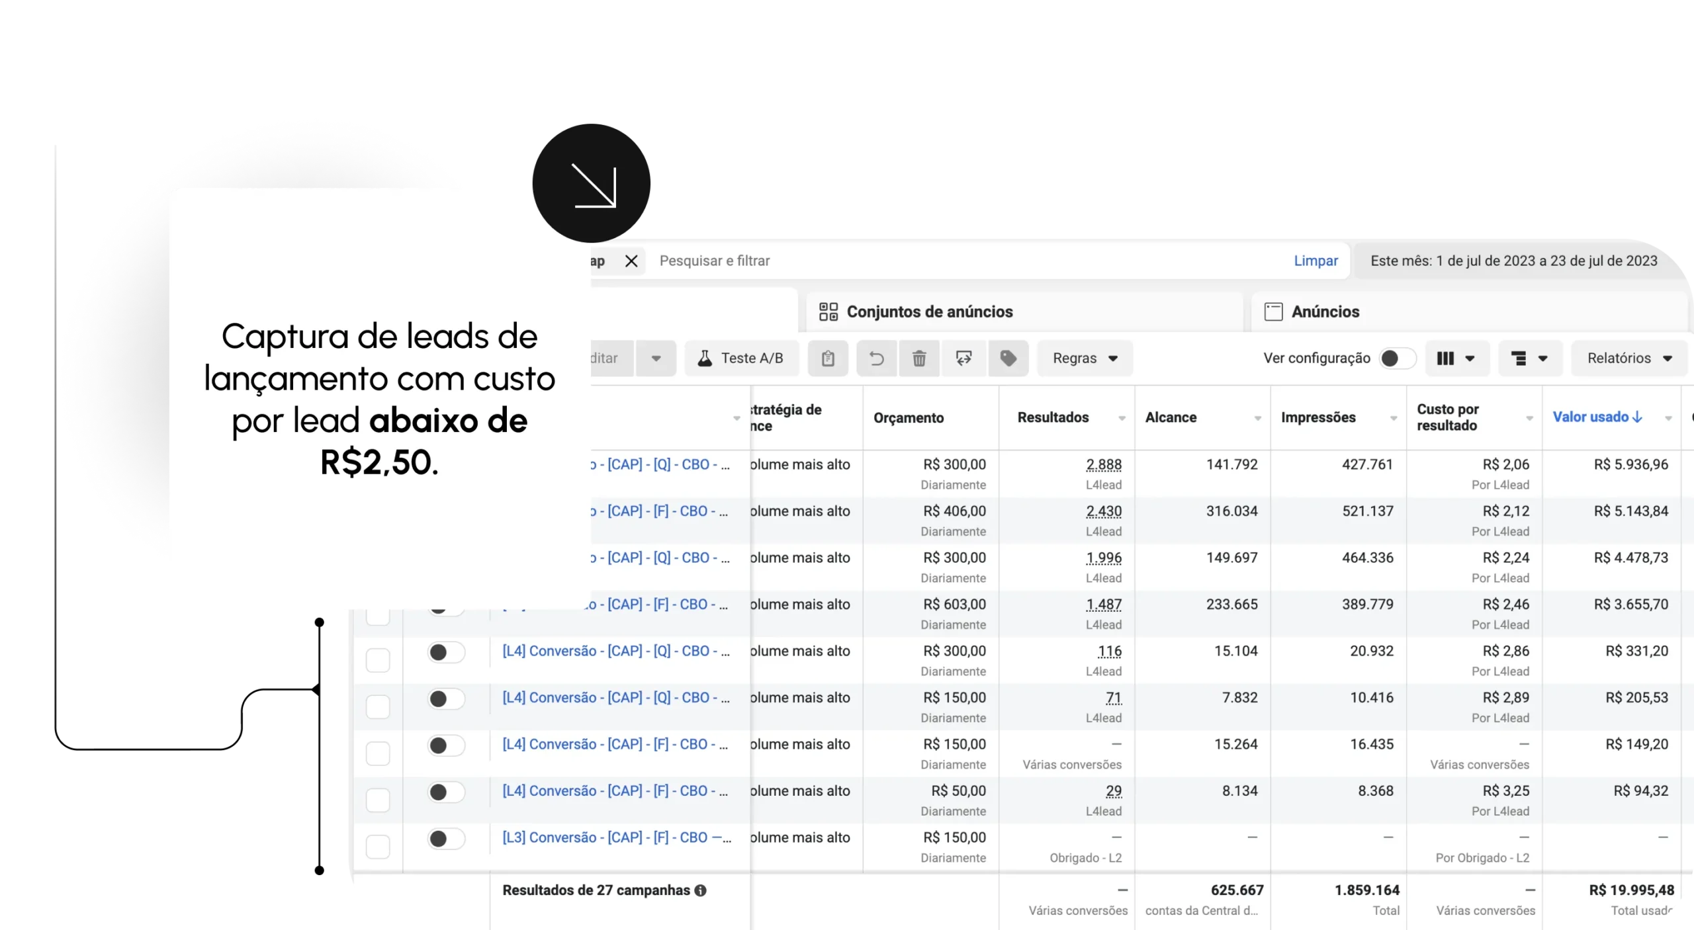Sort by Valor usado column header
This screenshot has height=930, width=1694.
click(1597, 417)
